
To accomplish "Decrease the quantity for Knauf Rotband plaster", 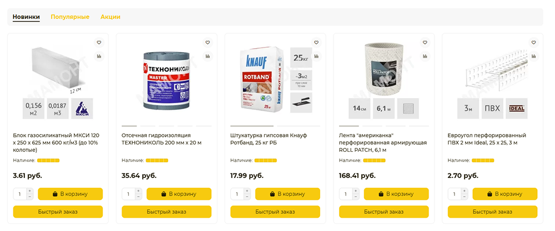I will pyautogui.click(x=247, y=197).
